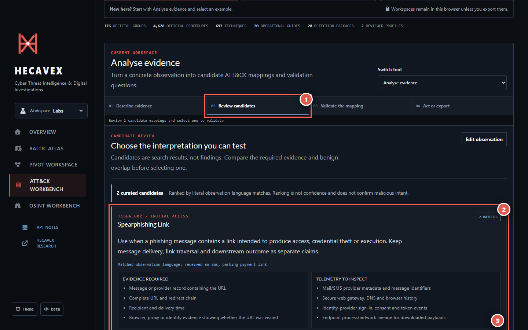Open the APT Notes link
Viewport: 528px width, 330px height.
(47, 227)
